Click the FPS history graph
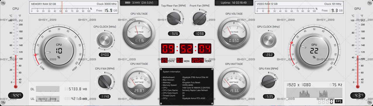Viewport: 373px width, 106px height. [314, 93]
